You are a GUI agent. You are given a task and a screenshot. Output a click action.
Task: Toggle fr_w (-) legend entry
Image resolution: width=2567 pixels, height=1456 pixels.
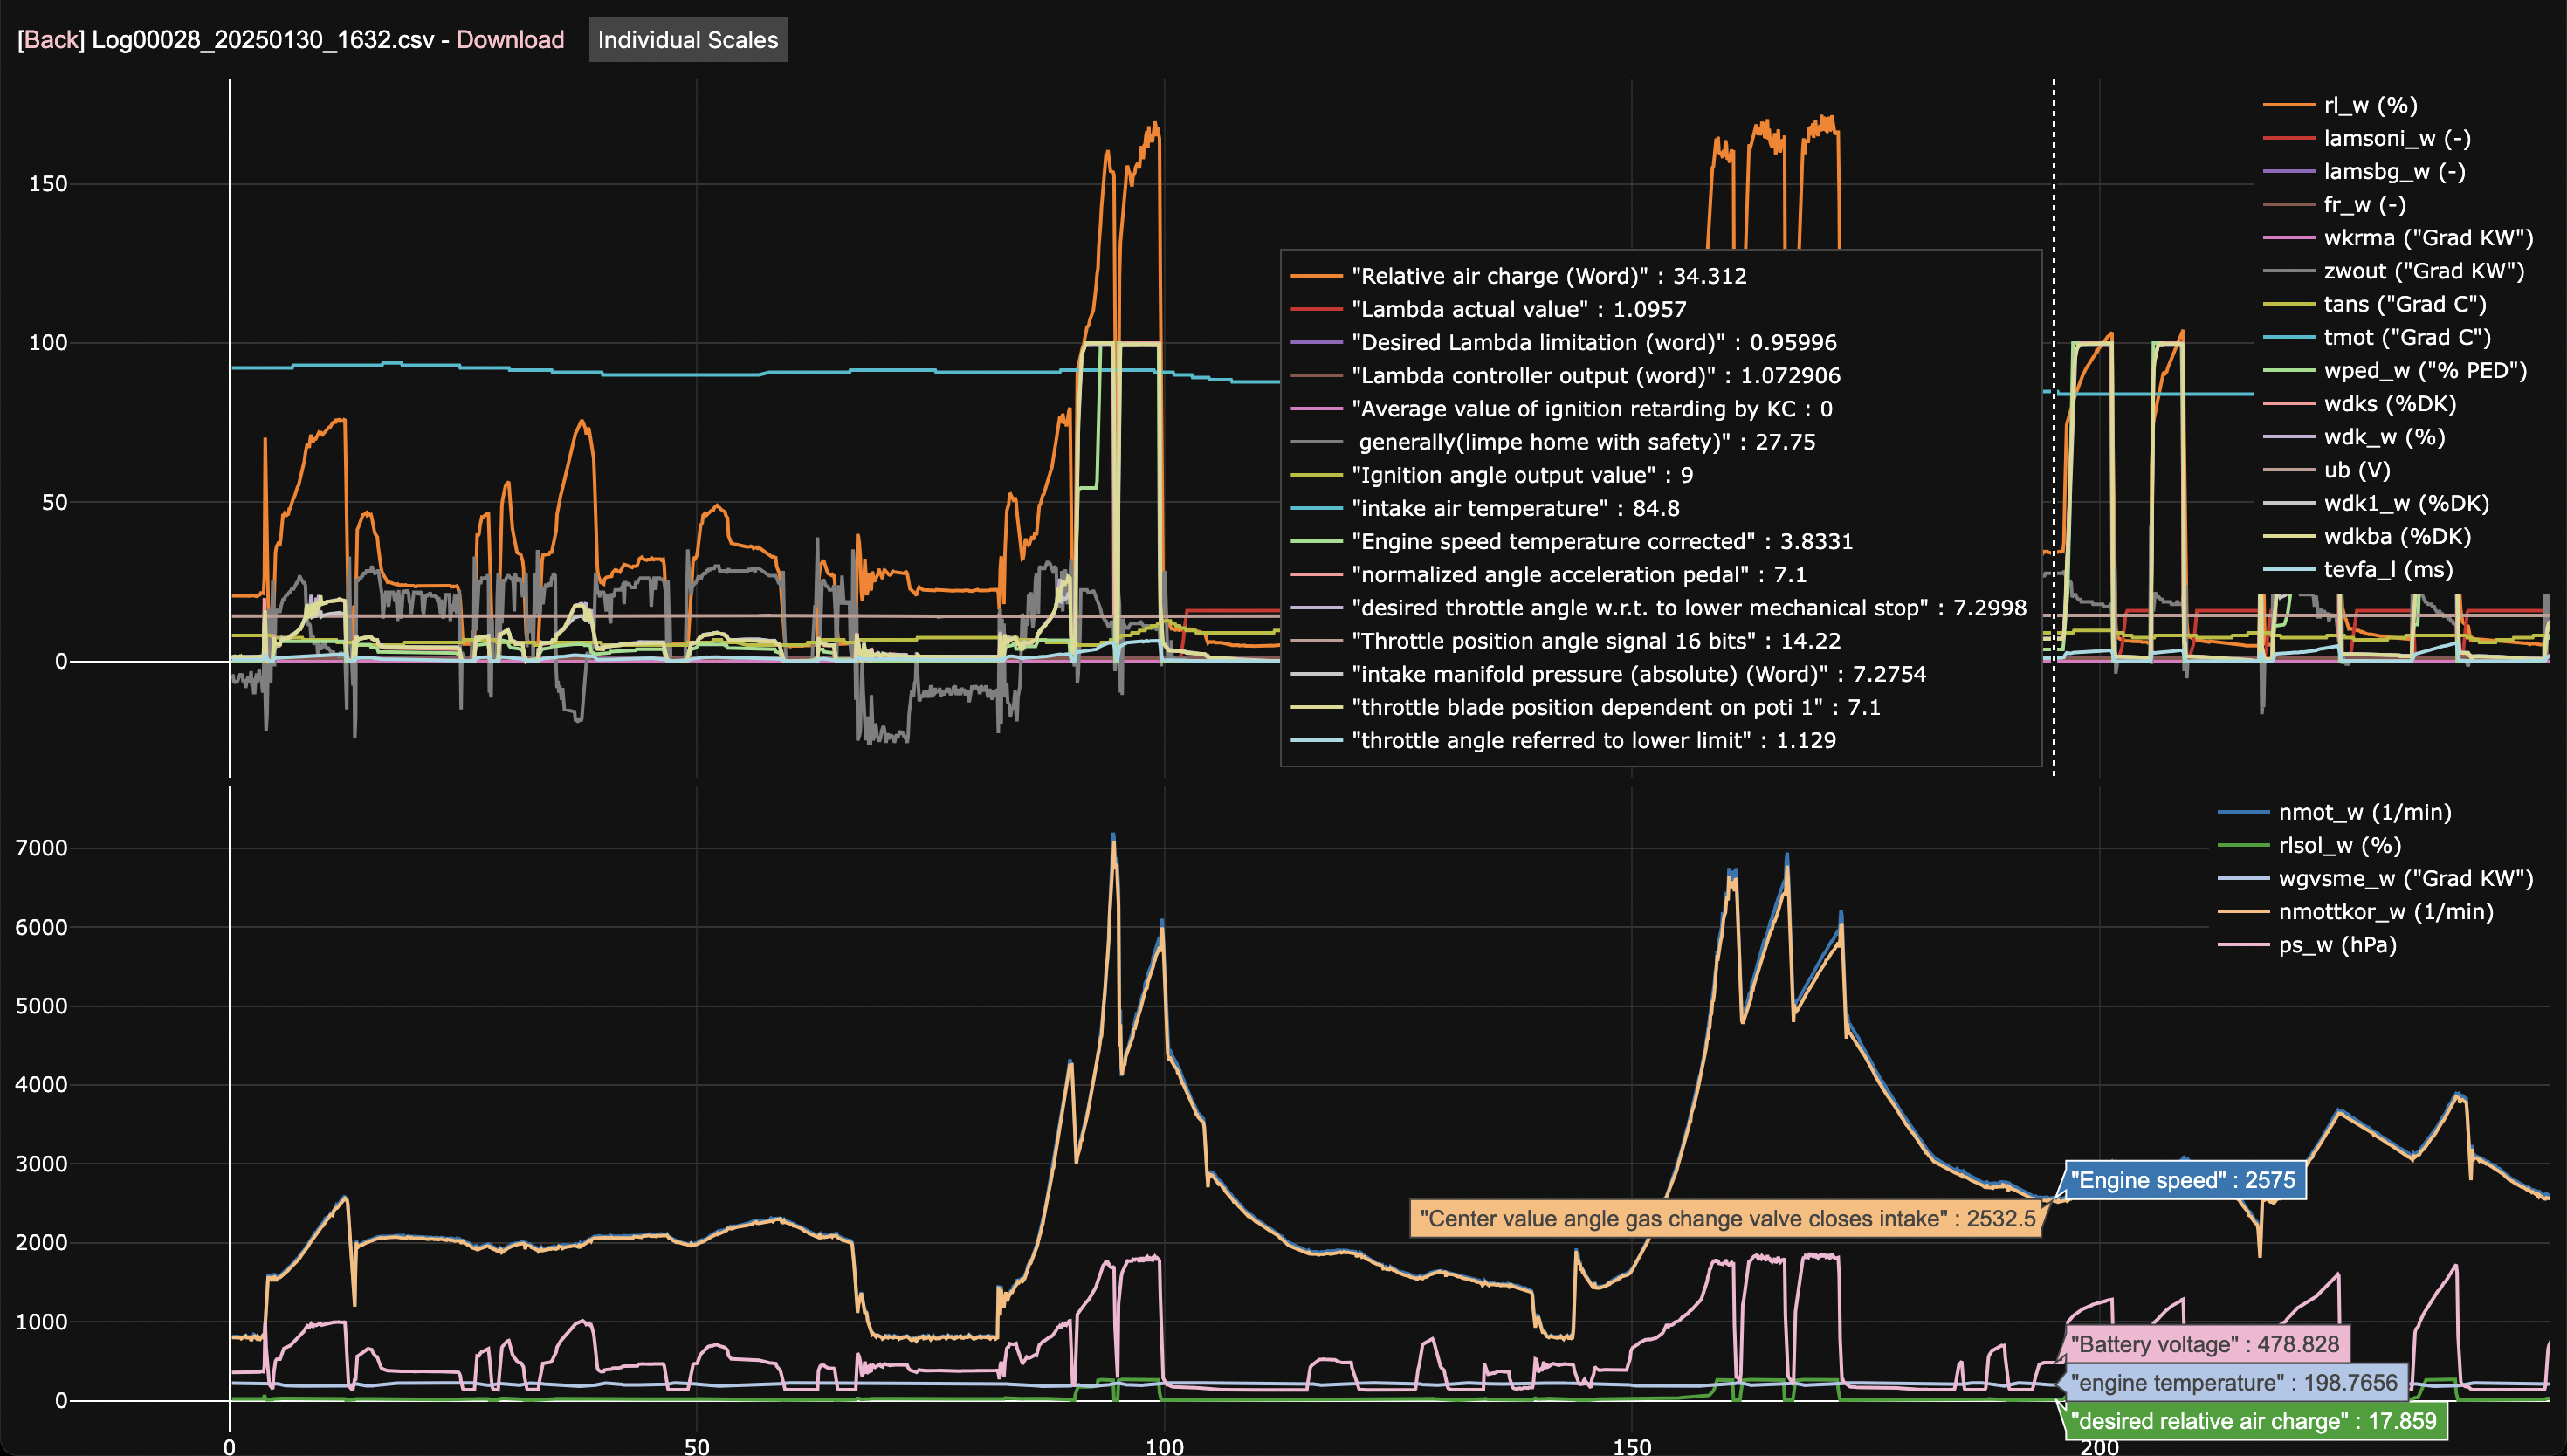click(2364, 204)
